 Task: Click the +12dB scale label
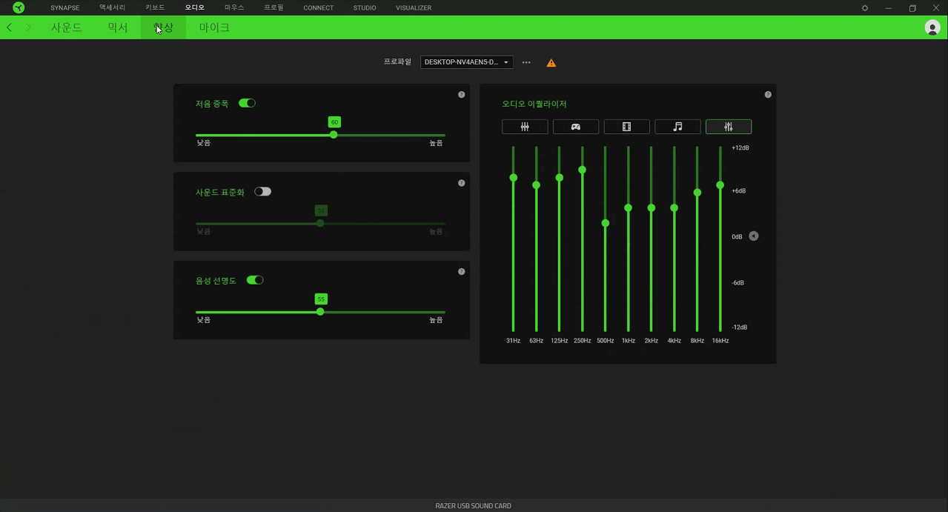(740, 148)
